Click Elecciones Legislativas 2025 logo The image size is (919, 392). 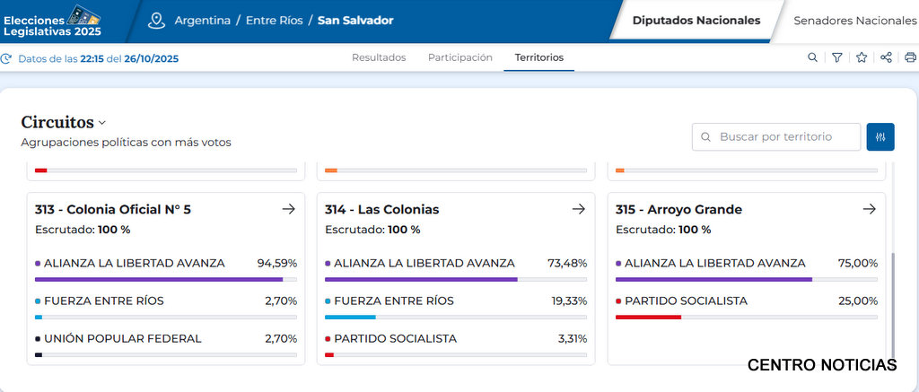[x=52, y=20]
